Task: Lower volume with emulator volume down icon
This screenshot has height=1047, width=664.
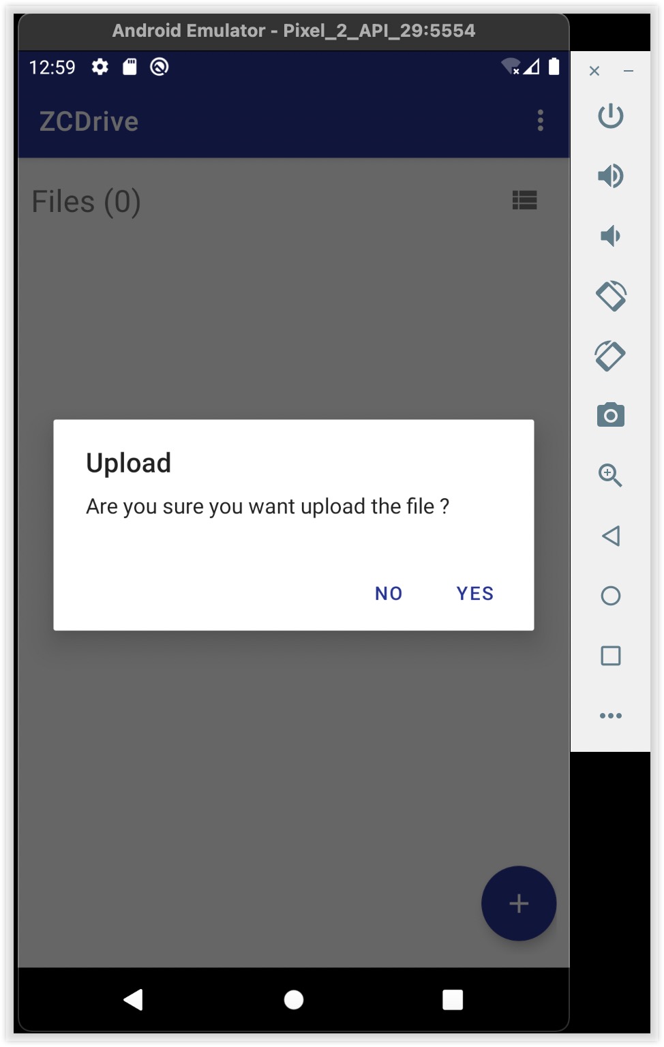Action: pyautogui.click(x=611, y=236)
